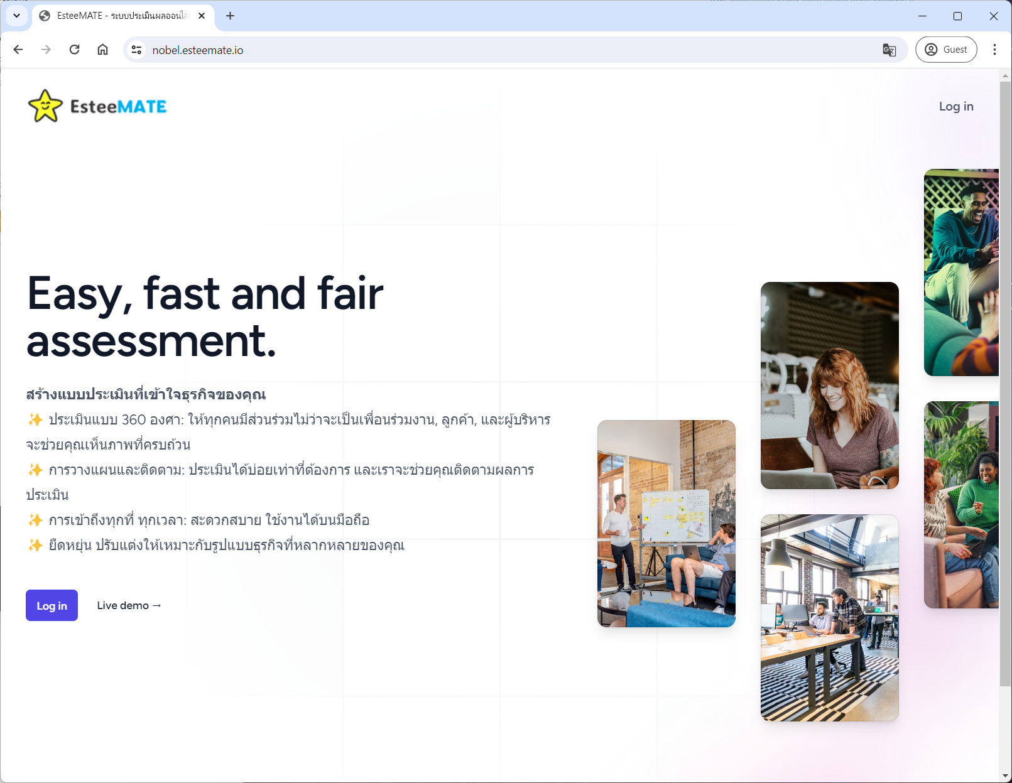Open the Live demo link
This screenshot has width=1012, height=783.
(129, 605)
